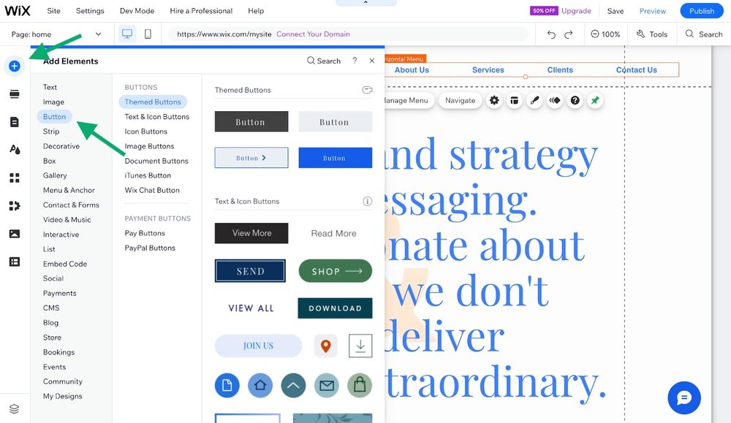Viewport: 731px width, 423px height.
Task: Switch to the mobile view
Action: [x=148, y=34]
